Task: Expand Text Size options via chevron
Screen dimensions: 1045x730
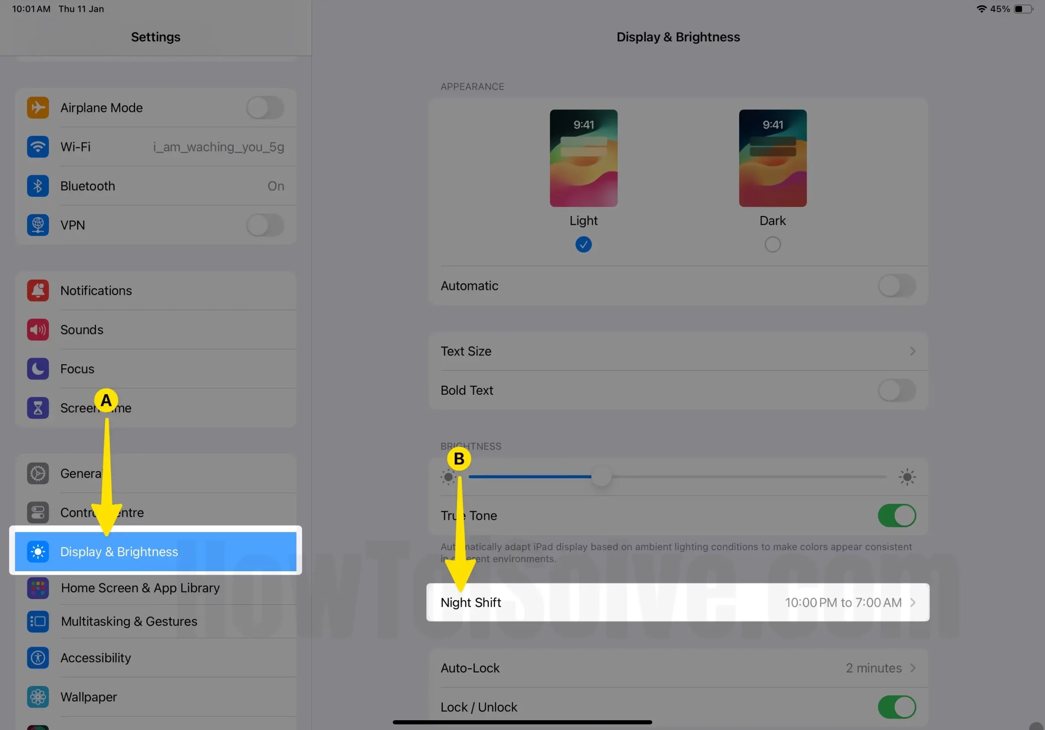Action: click(913, 351)
